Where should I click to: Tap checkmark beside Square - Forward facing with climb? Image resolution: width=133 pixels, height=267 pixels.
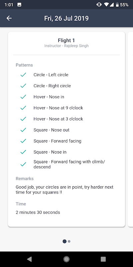[23, 164]
